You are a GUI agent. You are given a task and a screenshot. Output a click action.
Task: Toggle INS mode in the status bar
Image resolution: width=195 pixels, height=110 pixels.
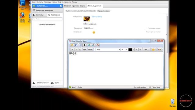[x=150, y=87]
